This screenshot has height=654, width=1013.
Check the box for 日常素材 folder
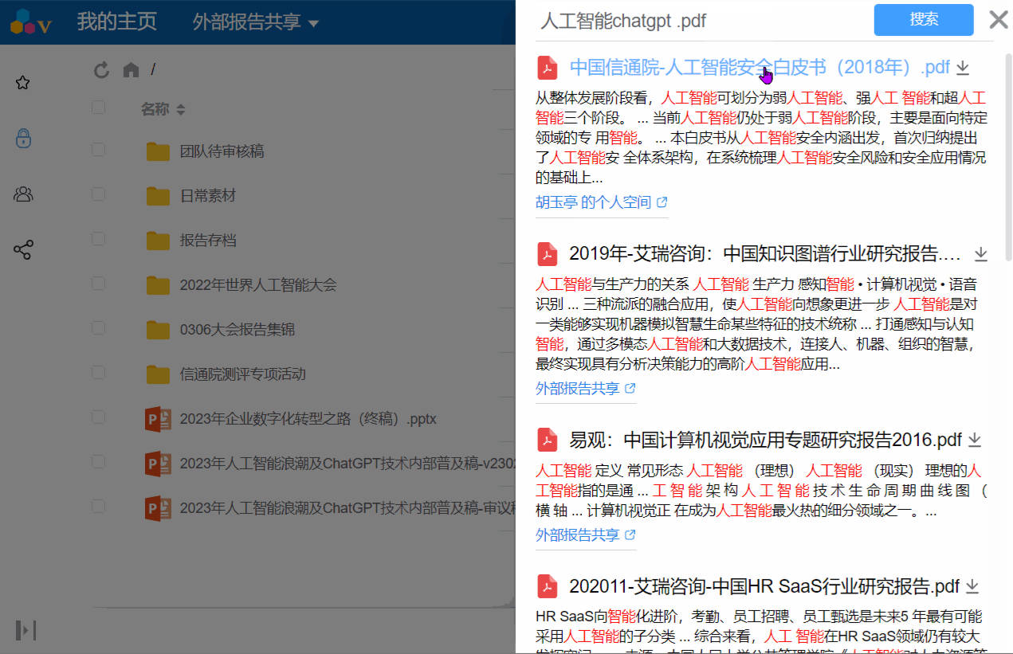click(x=98, y=194)
